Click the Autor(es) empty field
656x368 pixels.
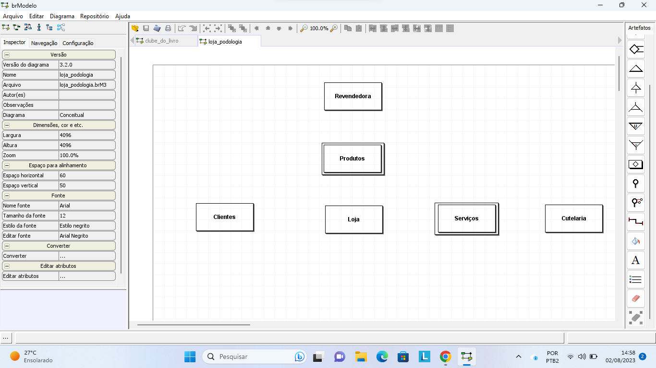(87, 95)
